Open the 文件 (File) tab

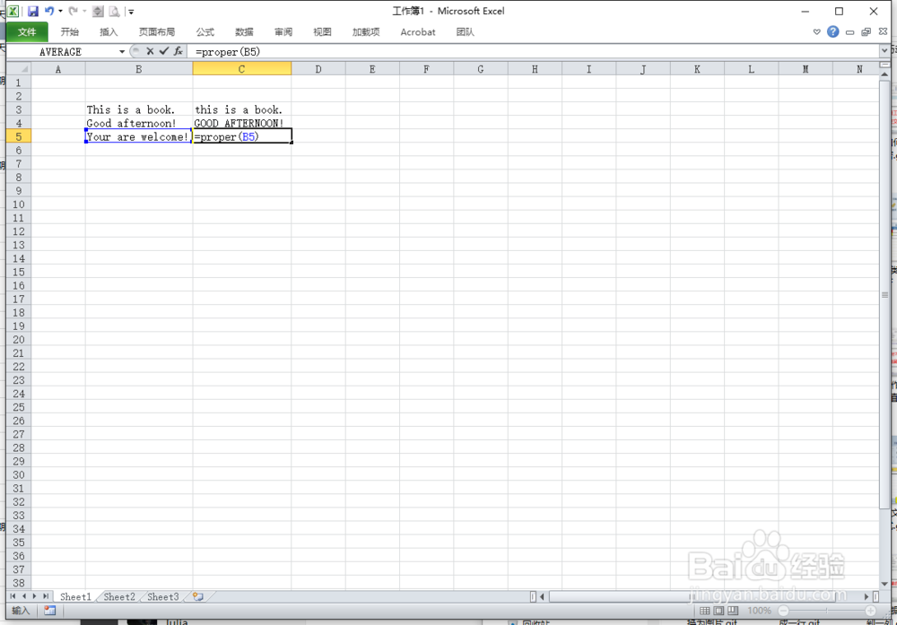[27, 32]
